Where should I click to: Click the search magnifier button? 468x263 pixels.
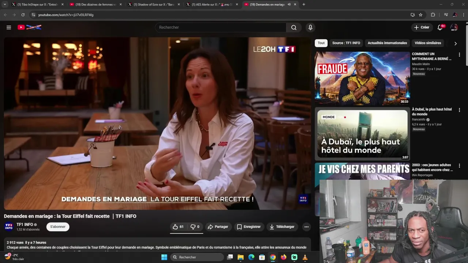coord(294,27)
